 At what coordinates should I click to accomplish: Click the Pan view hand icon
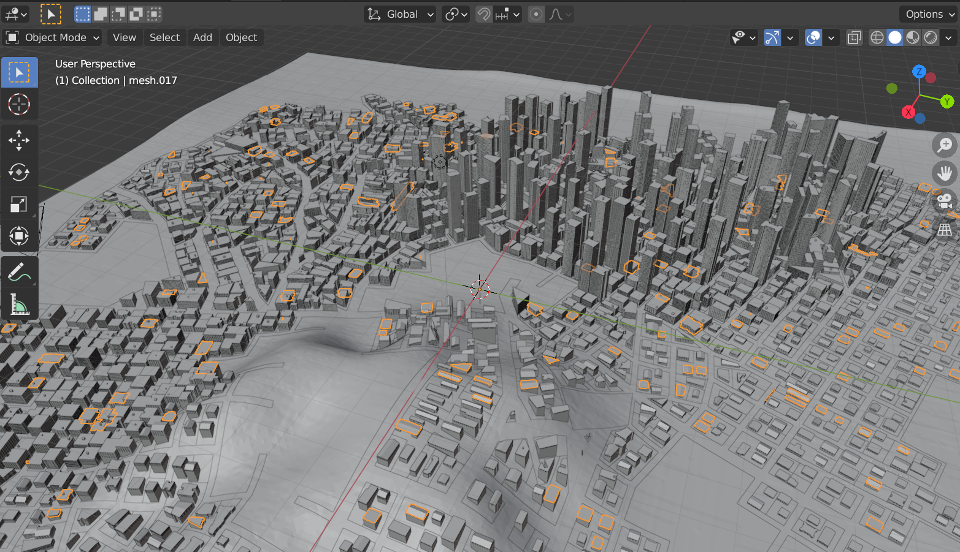pos(945,173)
